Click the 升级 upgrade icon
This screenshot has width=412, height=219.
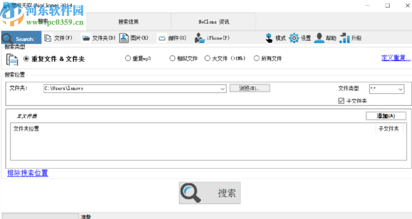344,38
